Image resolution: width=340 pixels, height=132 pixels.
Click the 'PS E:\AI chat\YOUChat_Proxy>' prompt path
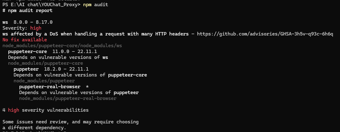[41, 5]
